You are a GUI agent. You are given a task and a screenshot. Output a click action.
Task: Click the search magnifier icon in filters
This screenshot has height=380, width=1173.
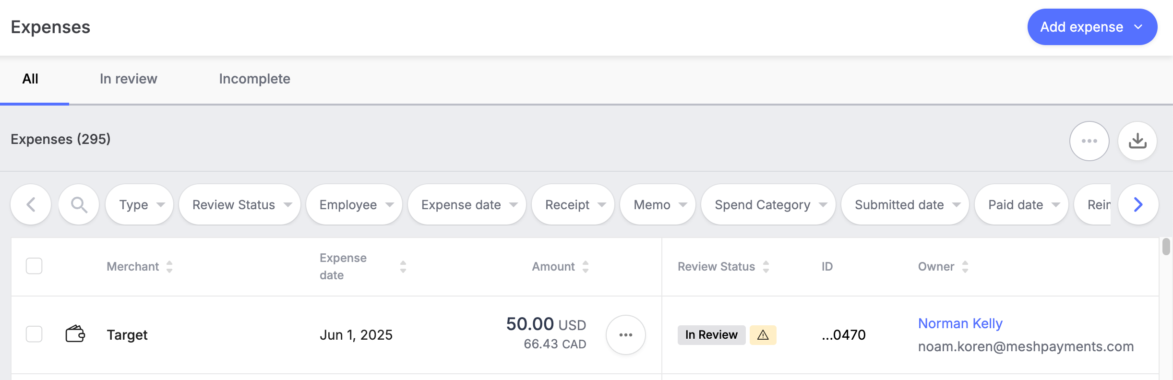click(79, 205)
